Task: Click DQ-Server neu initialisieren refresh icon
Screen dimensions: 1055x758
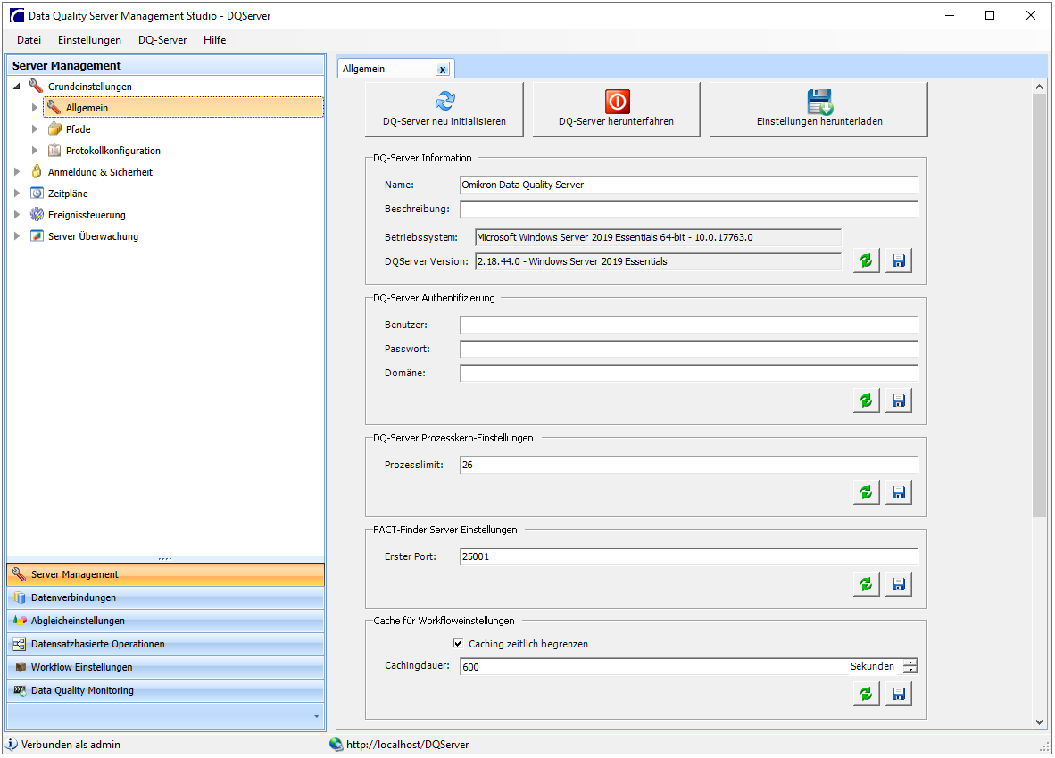Action: [444, 102]
